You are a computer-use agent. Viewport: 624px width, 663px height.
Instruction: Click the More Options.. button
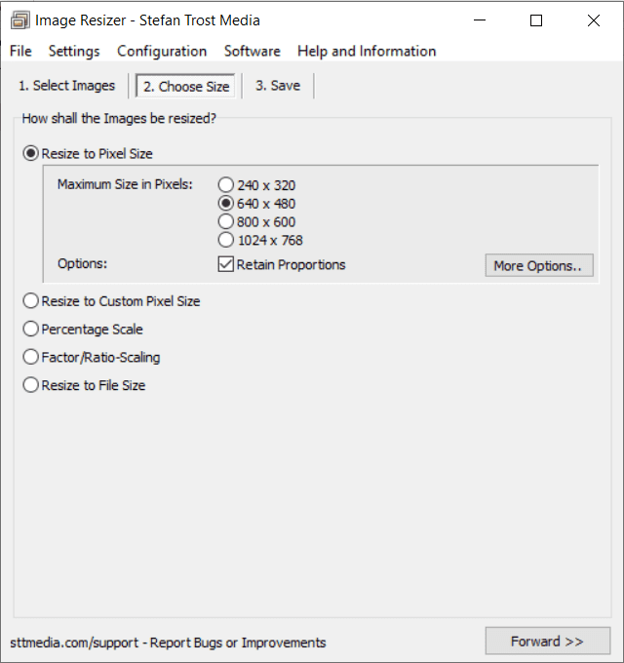[539, 265]
